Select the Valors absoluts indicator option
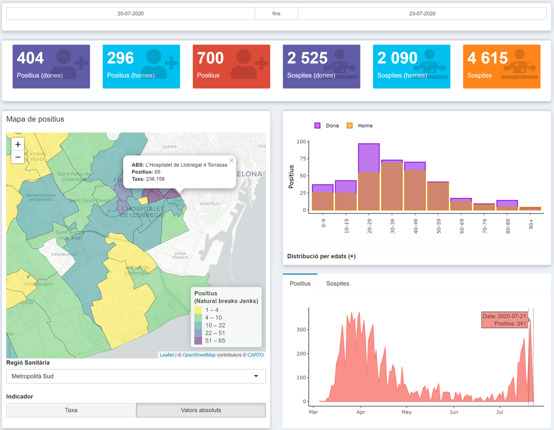Viewport: 554px width, 430px height. coord(201,410)
